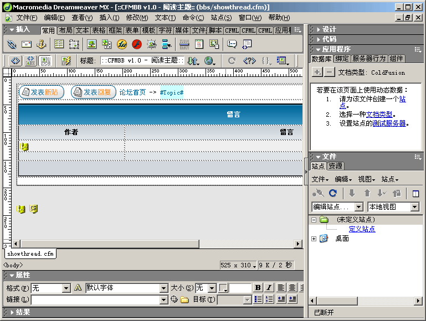426x321 pixels.
Task: Click the 测试服务器 link
Action: click(389, 123)
